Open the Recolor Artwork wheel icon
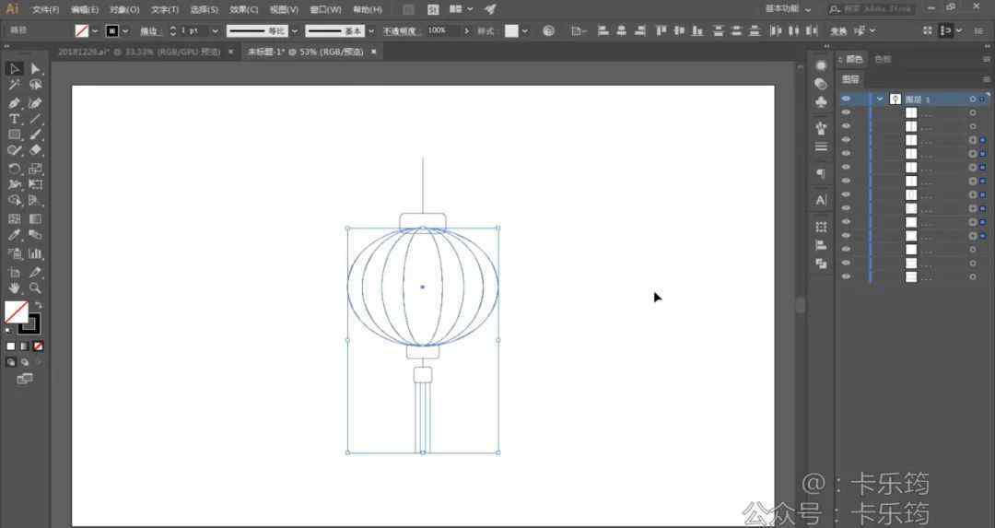 [x=548, y=30]
